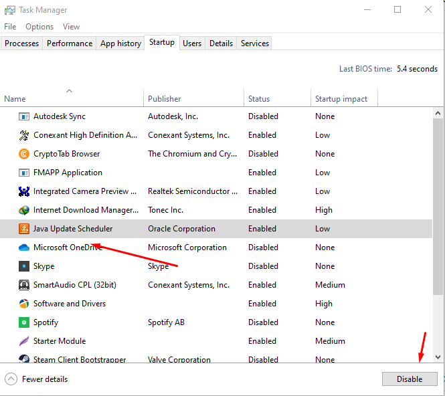This screenshot has width=445, height=396.
Task: Select the Autodesk Sync row name
Action: (60, 116)
